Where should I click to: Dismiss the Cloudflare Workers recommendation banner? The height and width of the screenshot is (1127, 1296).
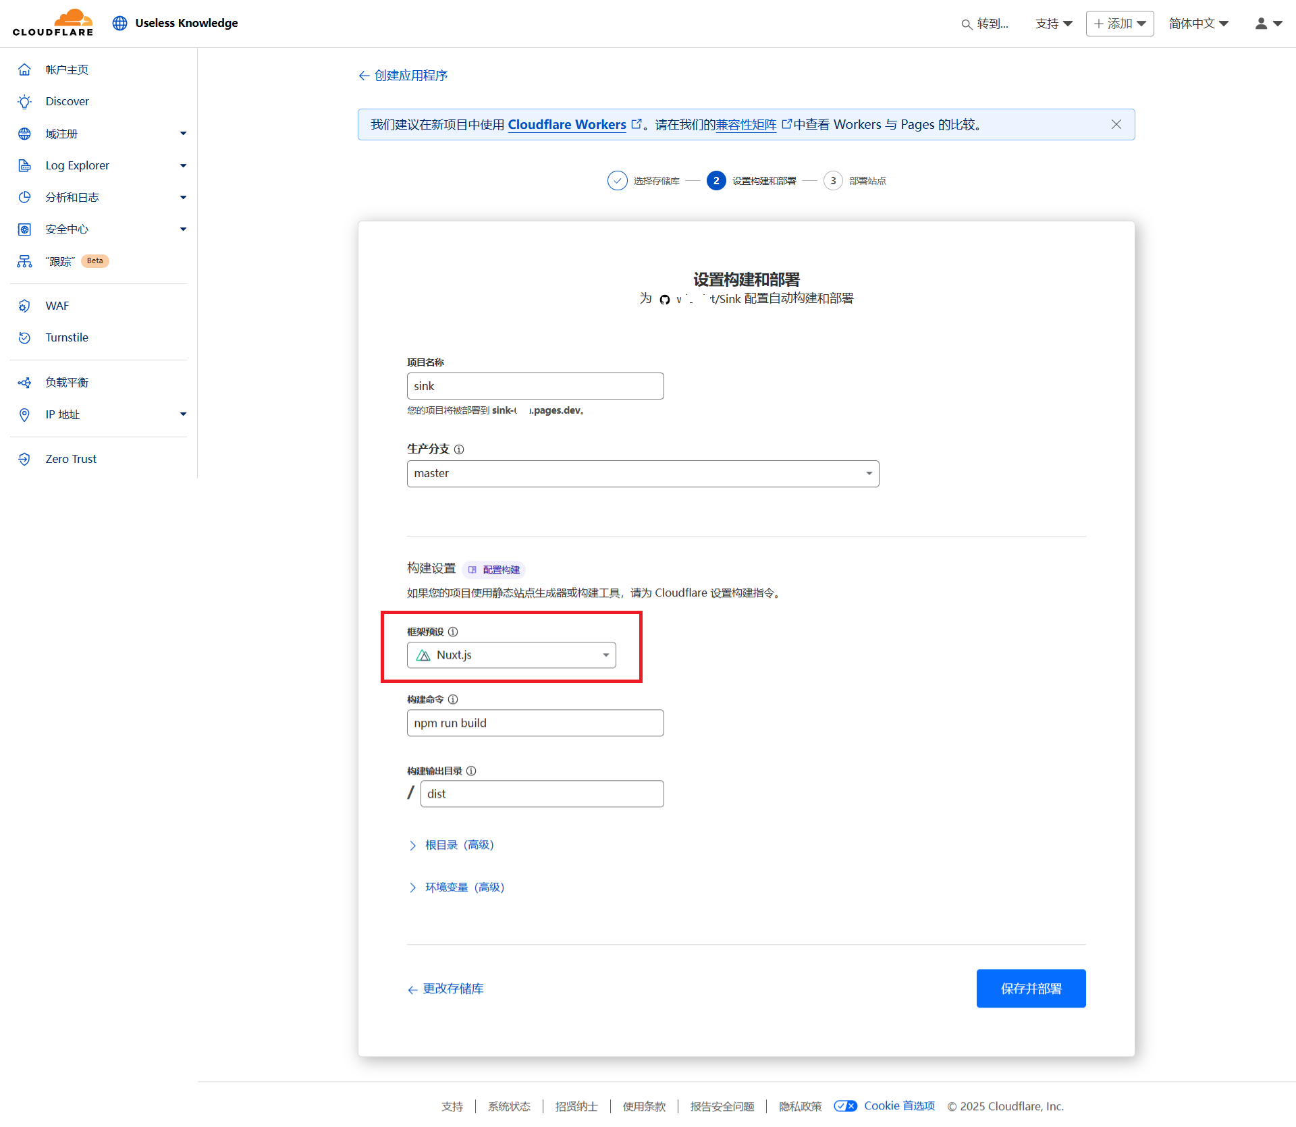pyautogui.click(x=1116, y=125)
